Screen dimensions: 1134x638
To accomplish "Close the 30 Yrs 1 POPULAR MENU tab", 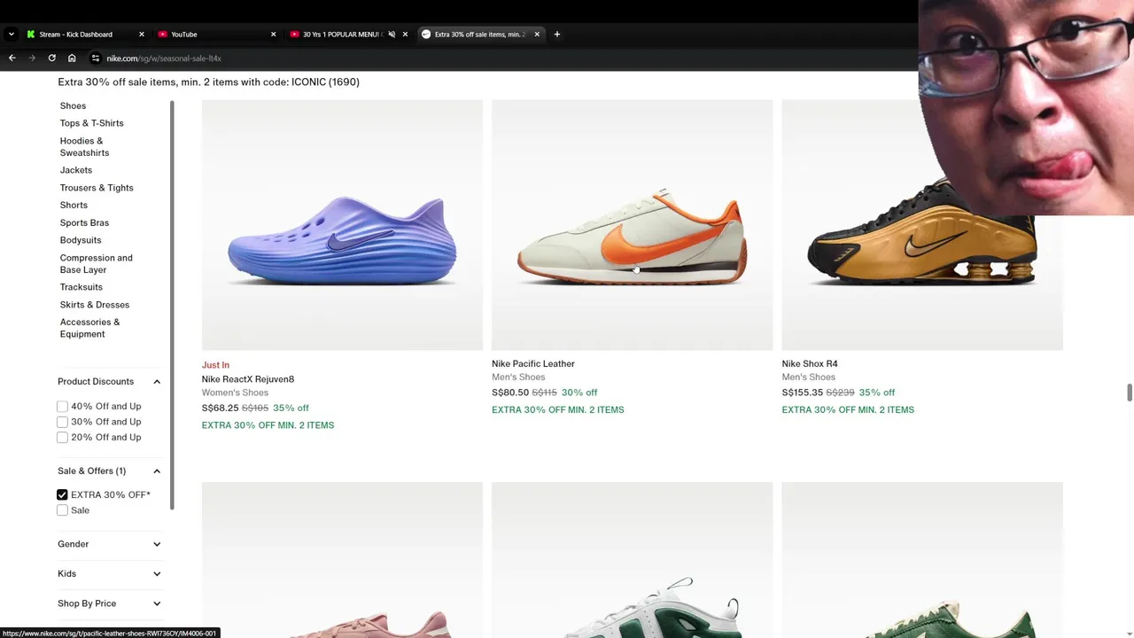I will point(405,34).
